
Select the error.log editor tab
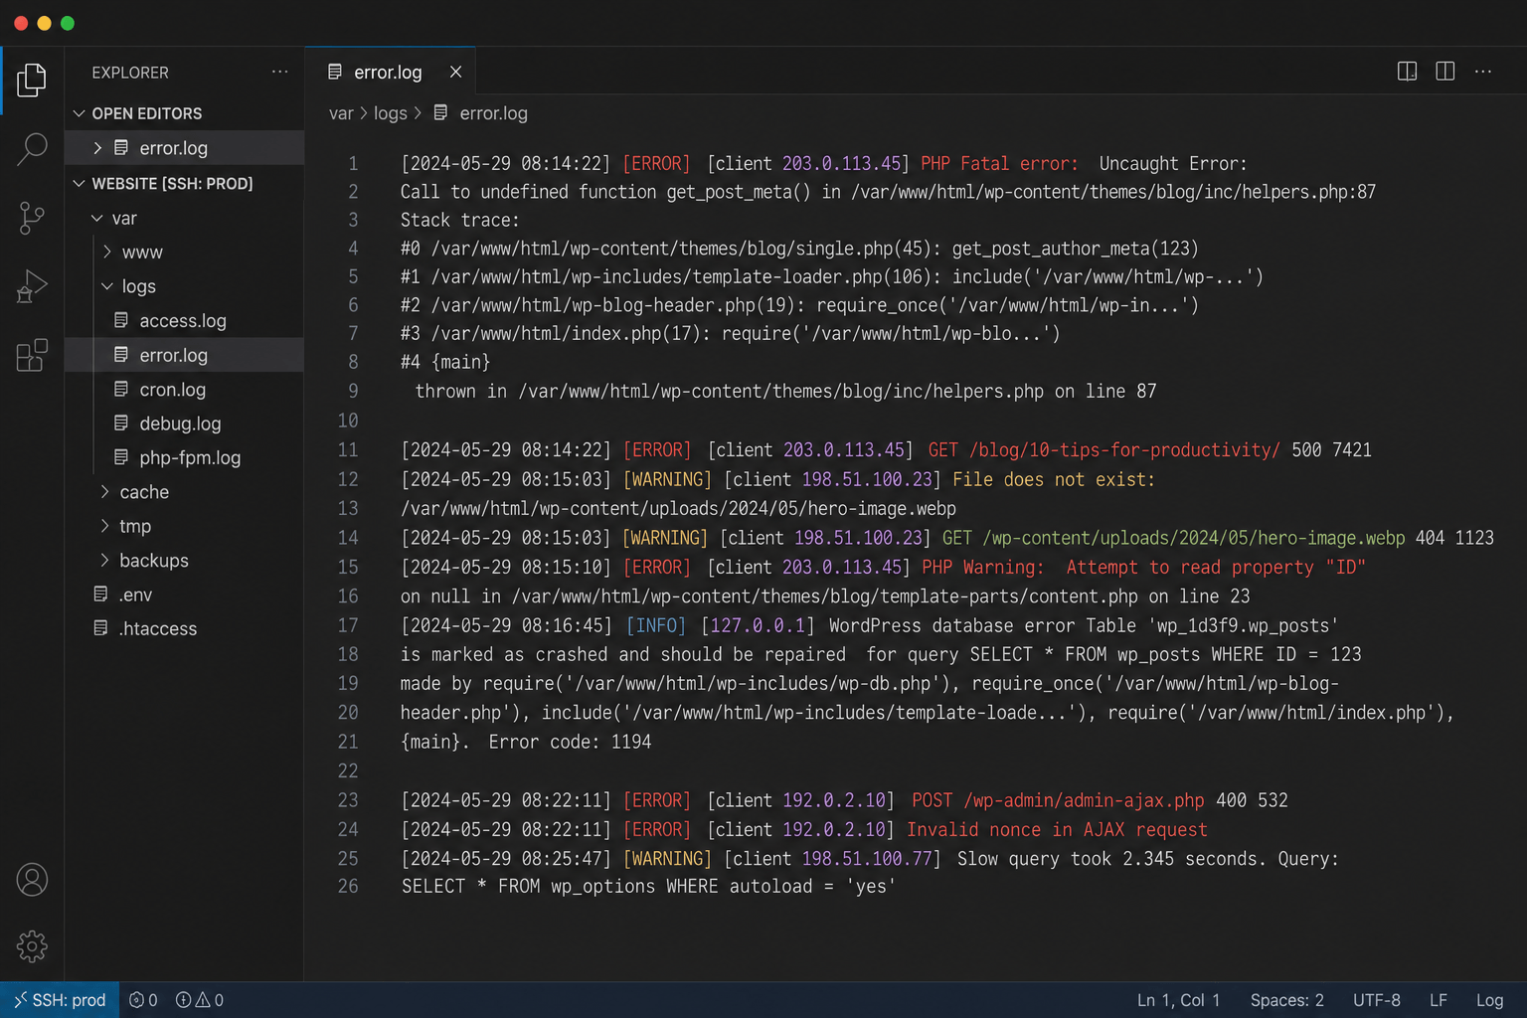[390, 72]
